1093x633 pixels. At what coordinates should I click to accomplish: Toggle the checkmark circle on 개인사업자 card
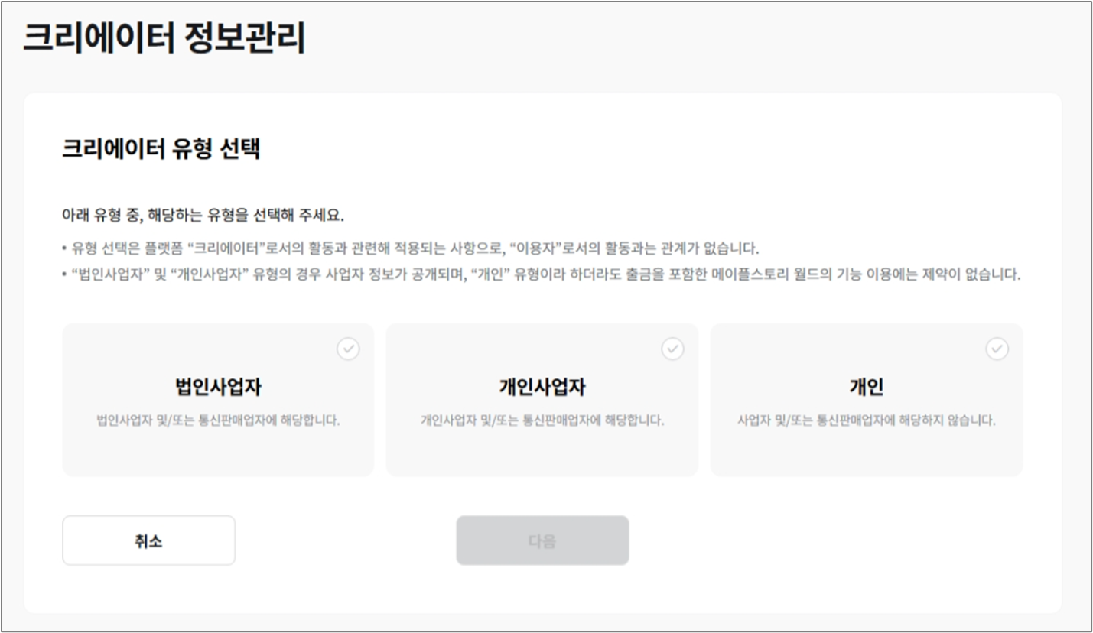click(x=672, y=349)
